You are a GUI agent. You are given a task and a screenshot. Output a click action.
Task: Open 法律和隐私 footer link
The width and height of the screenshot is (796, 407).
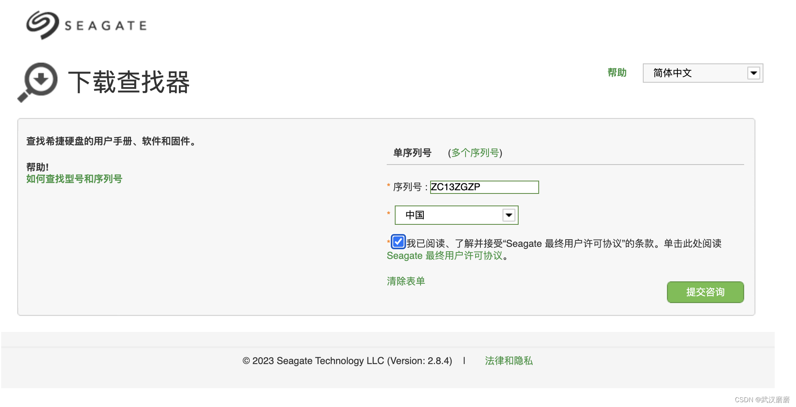[x=509, y=361]
